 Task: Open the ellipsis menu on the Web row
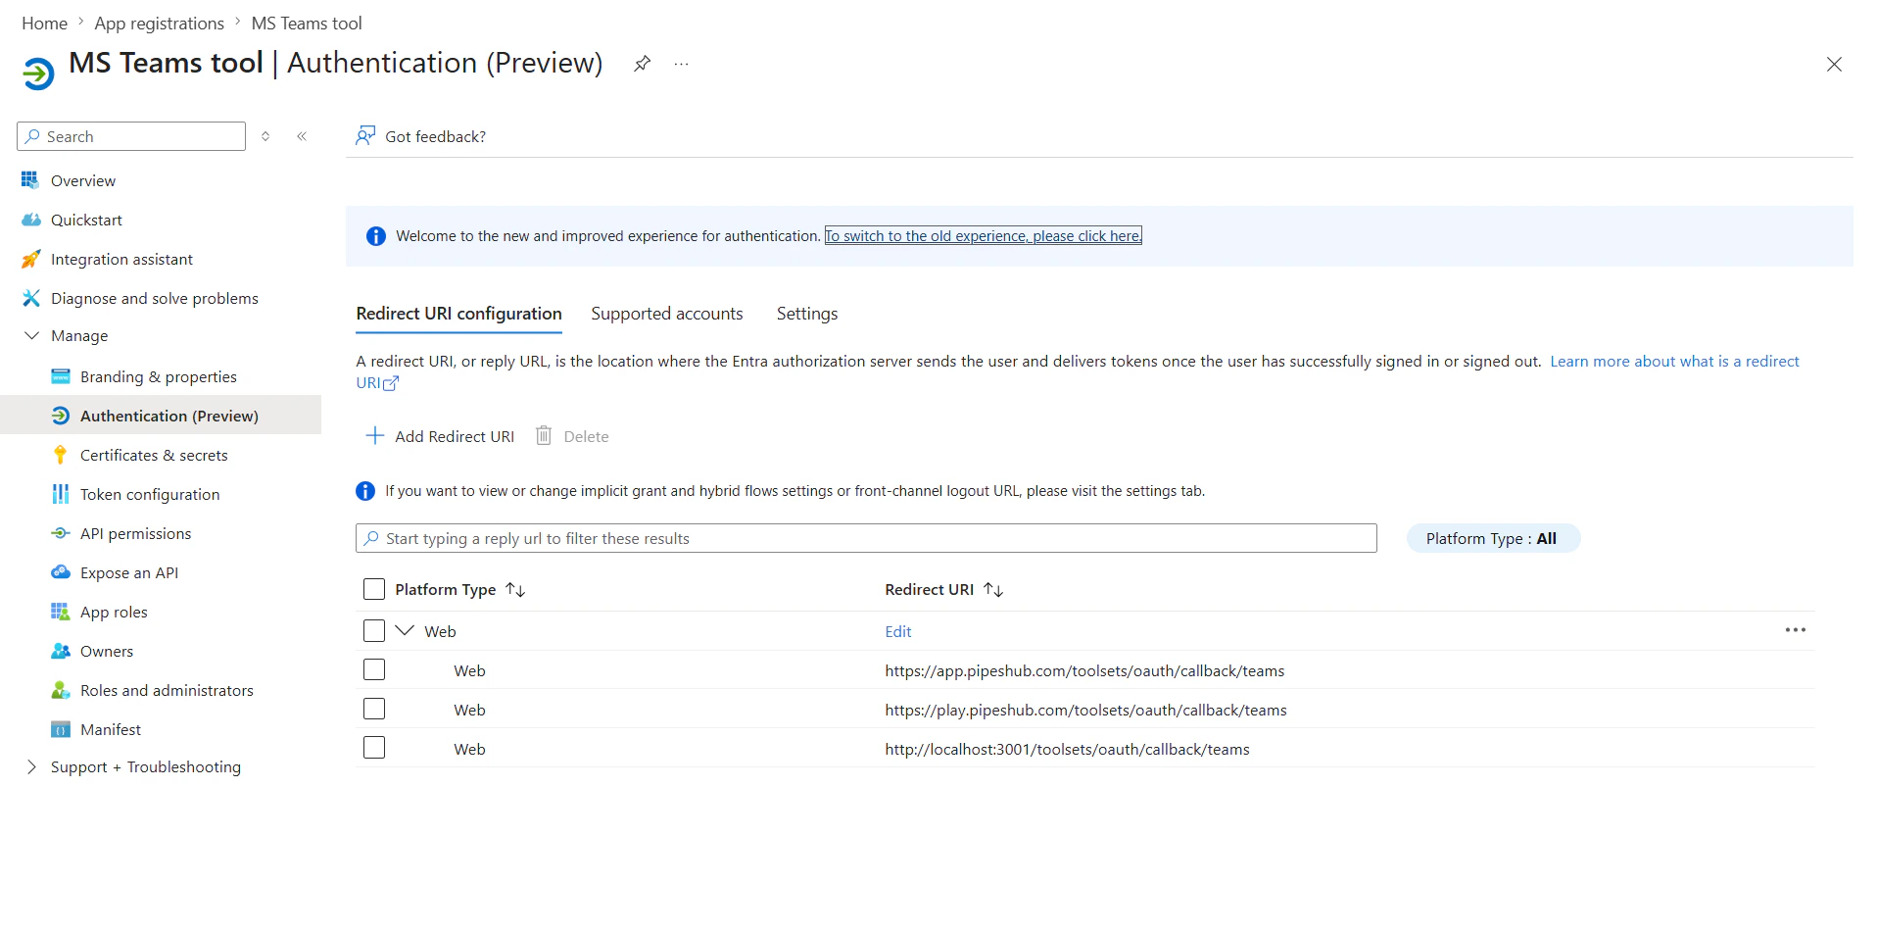click(x=1796, y=630)
